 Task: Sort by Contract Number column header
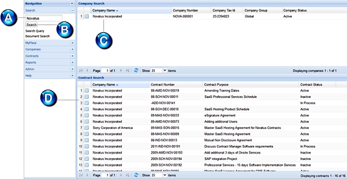176,84
